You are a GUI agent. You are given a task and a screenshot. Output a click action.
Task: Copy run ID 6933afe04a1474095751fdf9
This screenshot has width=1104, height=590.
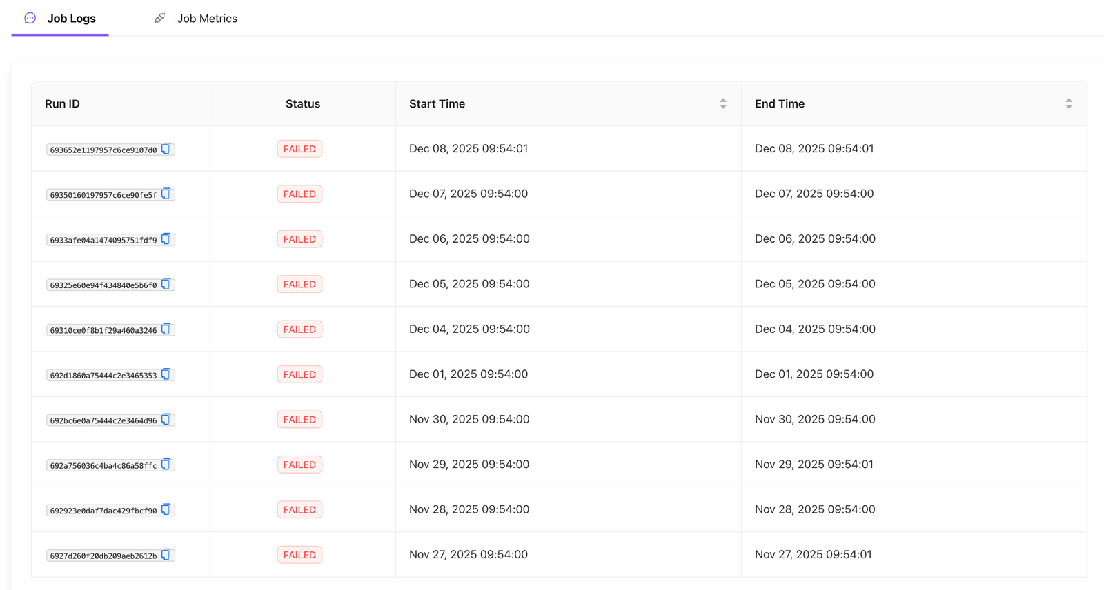point(166,239)
